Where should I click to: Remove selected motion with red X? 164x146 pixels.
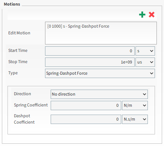(x=152, y=15)
